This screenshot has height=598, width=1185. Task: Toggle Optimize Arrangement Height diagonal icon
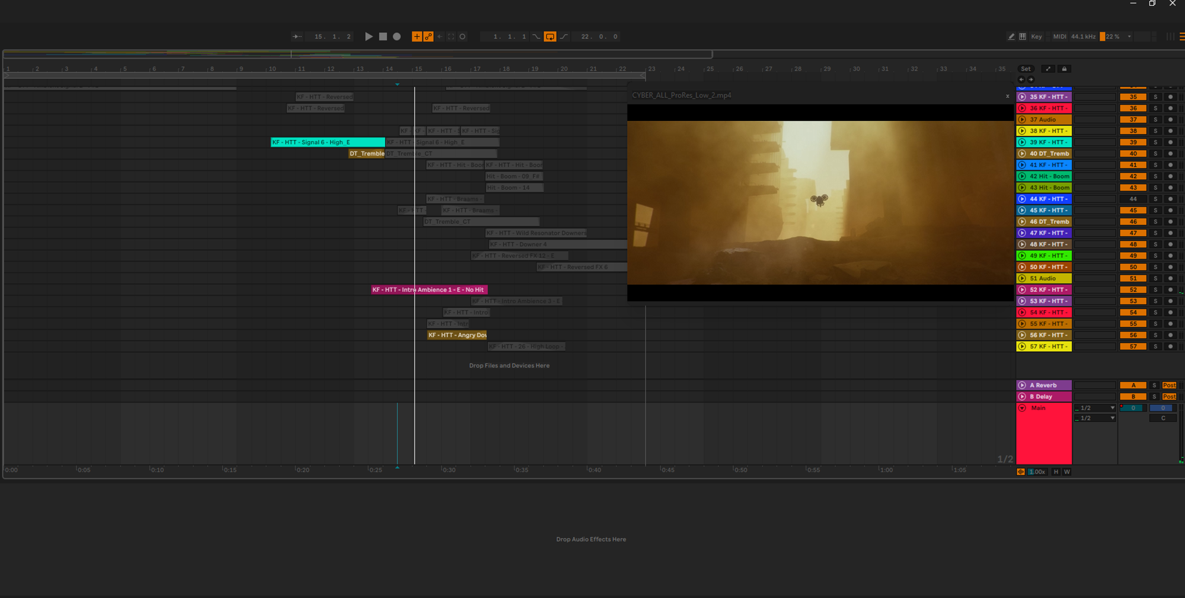[x=1048, y=69]
